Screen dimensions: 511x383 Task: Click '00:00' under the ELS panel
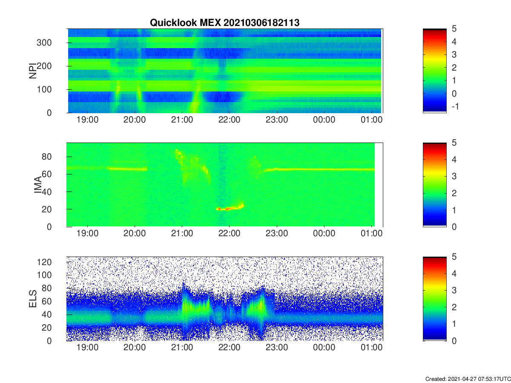point(324,348)
